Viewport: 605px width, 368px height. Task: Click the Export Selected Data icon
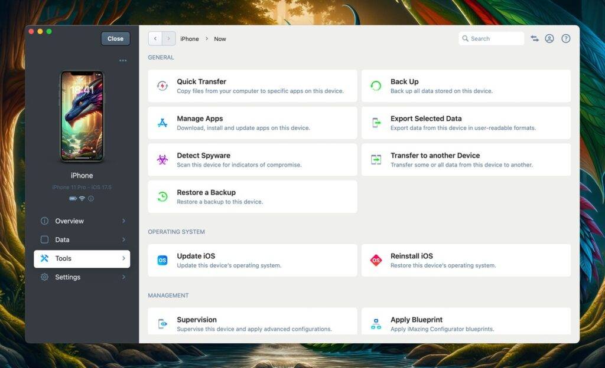(376, 123)
